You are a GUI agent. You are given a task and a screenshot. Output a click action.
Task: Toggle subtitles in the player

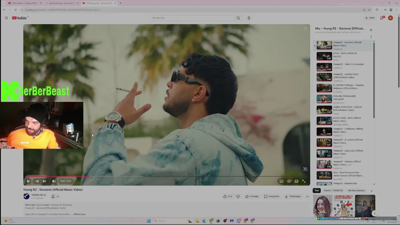tap(282, 181)
